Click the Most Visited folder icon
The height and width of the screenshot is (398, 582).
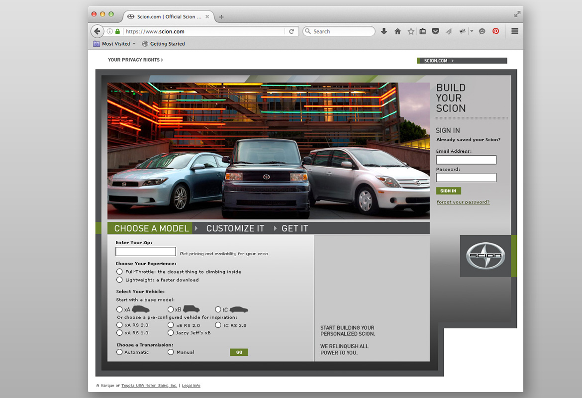(97, 43)
